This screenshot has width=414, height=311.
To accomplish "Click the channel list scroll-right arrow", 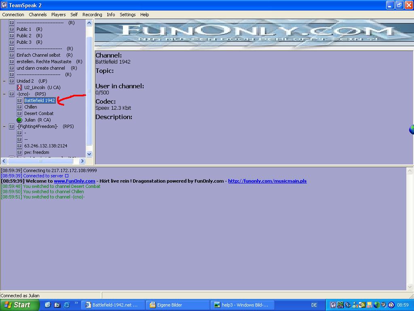I will click(x=82, y=160).
